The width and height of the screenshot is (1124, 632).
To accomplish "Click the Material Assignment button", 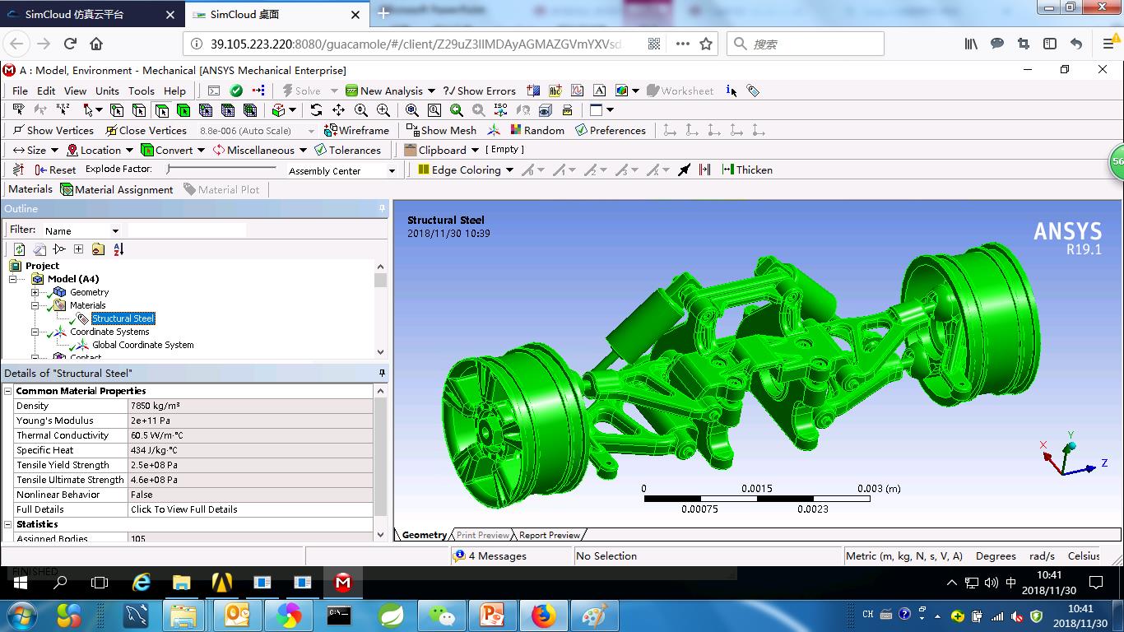I will point(117,189).
